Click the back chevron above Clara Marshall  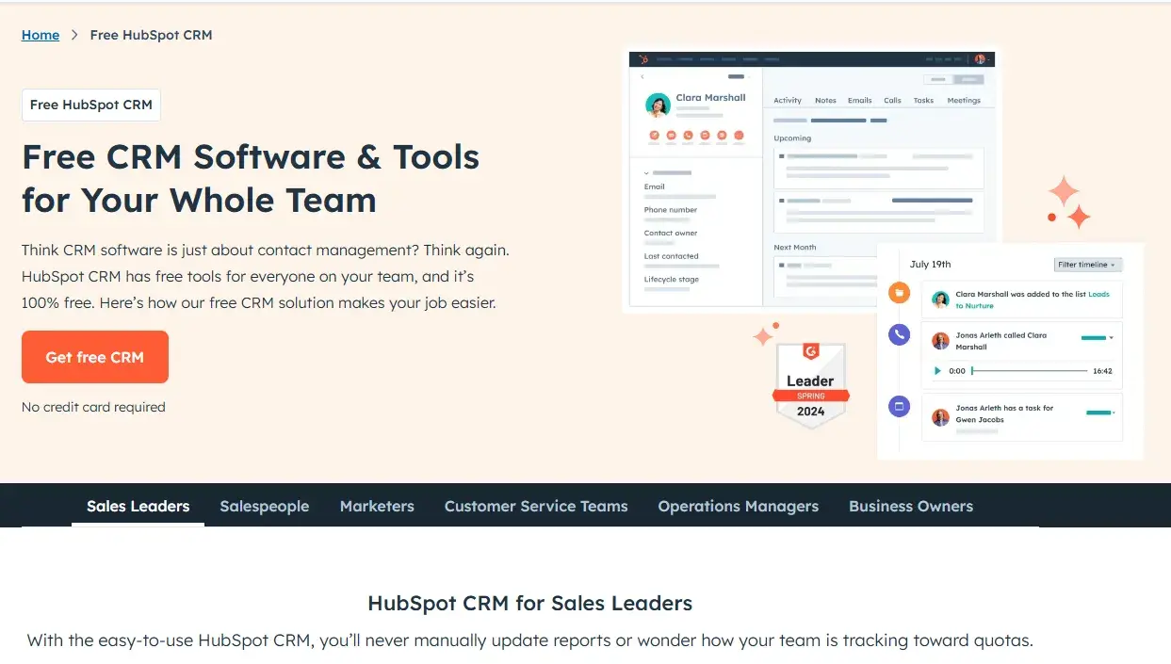click(x=642, y=76)
